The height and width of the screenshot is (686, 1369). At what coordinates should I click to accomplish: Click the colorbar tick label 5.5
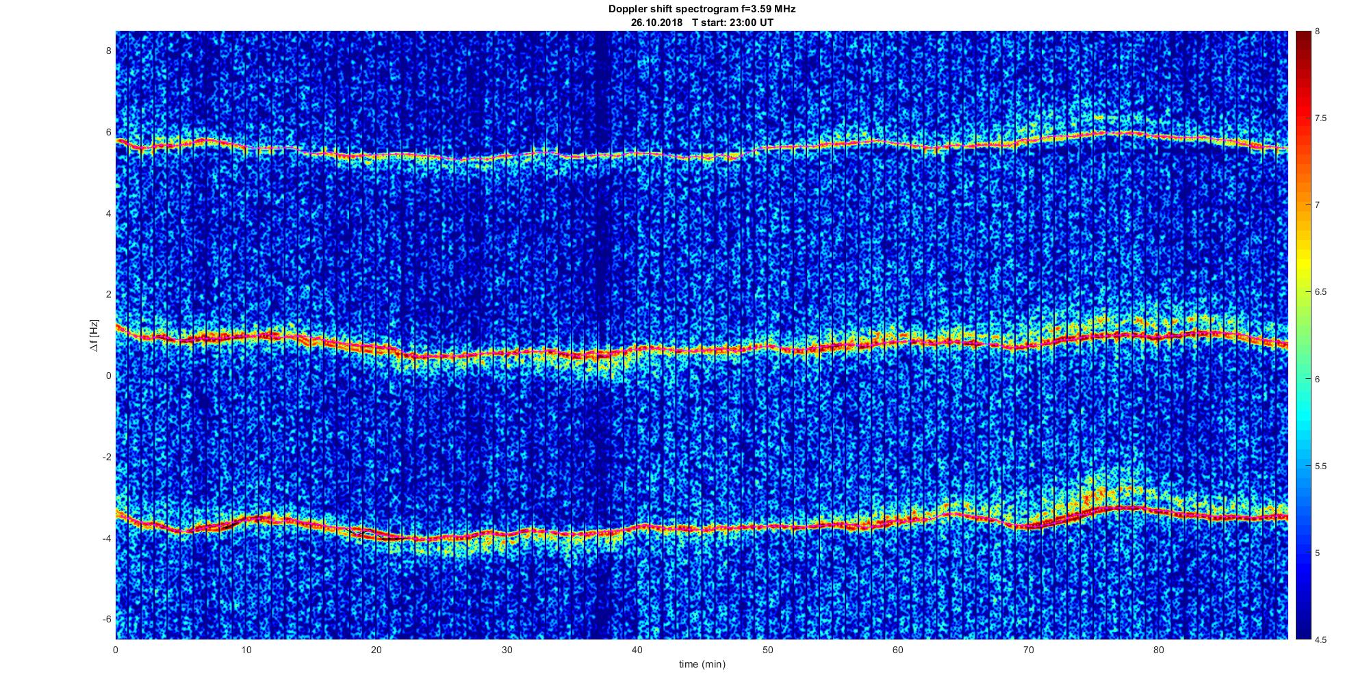pos(1321,466)
